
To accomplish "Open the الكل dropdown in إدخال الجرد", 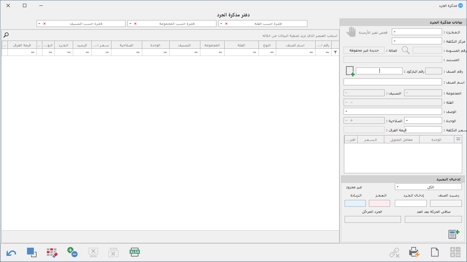I will 398,187.
